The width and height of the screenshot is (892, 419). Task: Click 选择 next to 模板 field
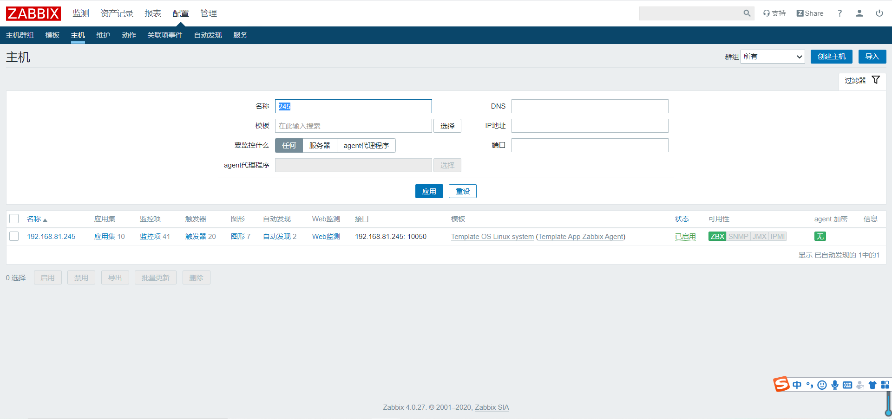point(447,126)
